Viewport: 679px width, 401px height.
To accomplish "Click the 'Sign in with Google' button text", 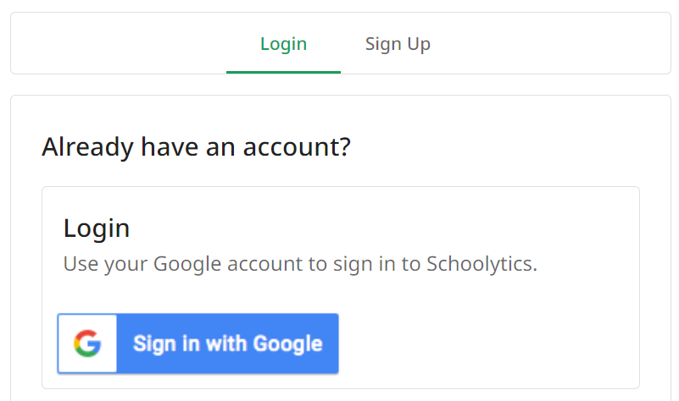I will point(228,344).
